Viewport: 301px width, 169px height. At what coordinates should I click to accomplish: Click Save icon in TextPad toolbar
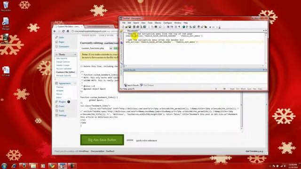[130, 27]
